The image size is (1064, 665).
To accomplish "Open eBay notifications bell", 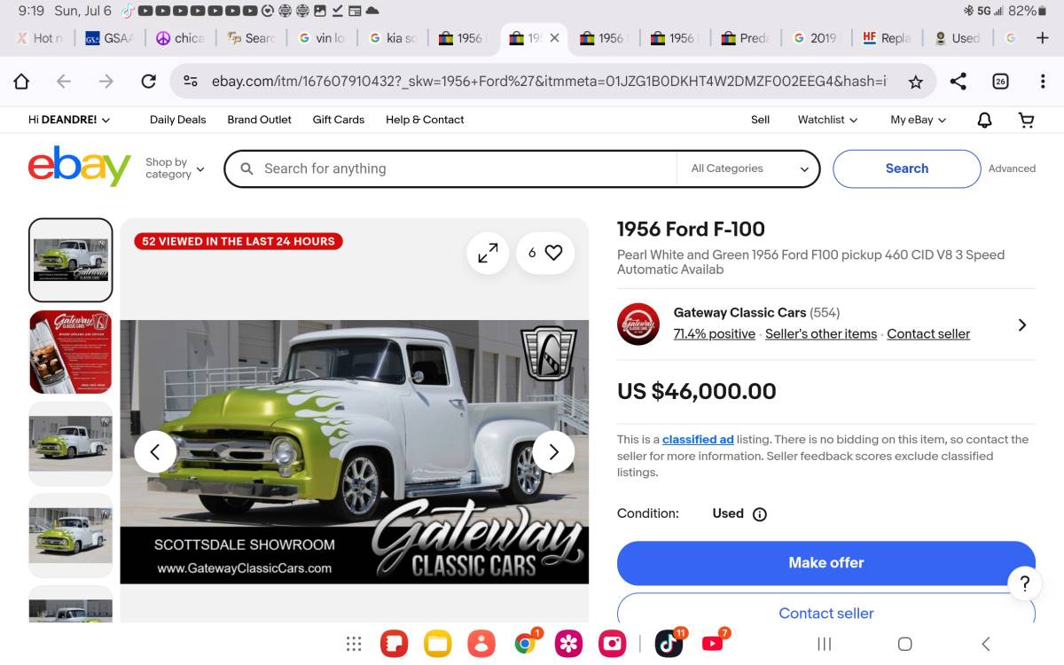I will click(x=984, y=120).
